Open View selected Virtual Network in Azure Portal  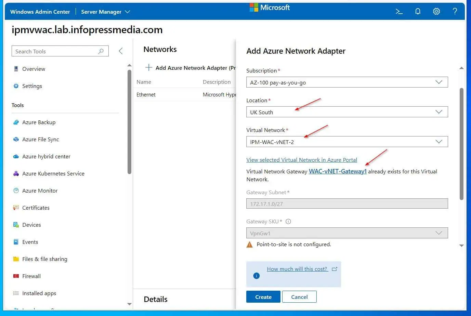tap(302, 160)
